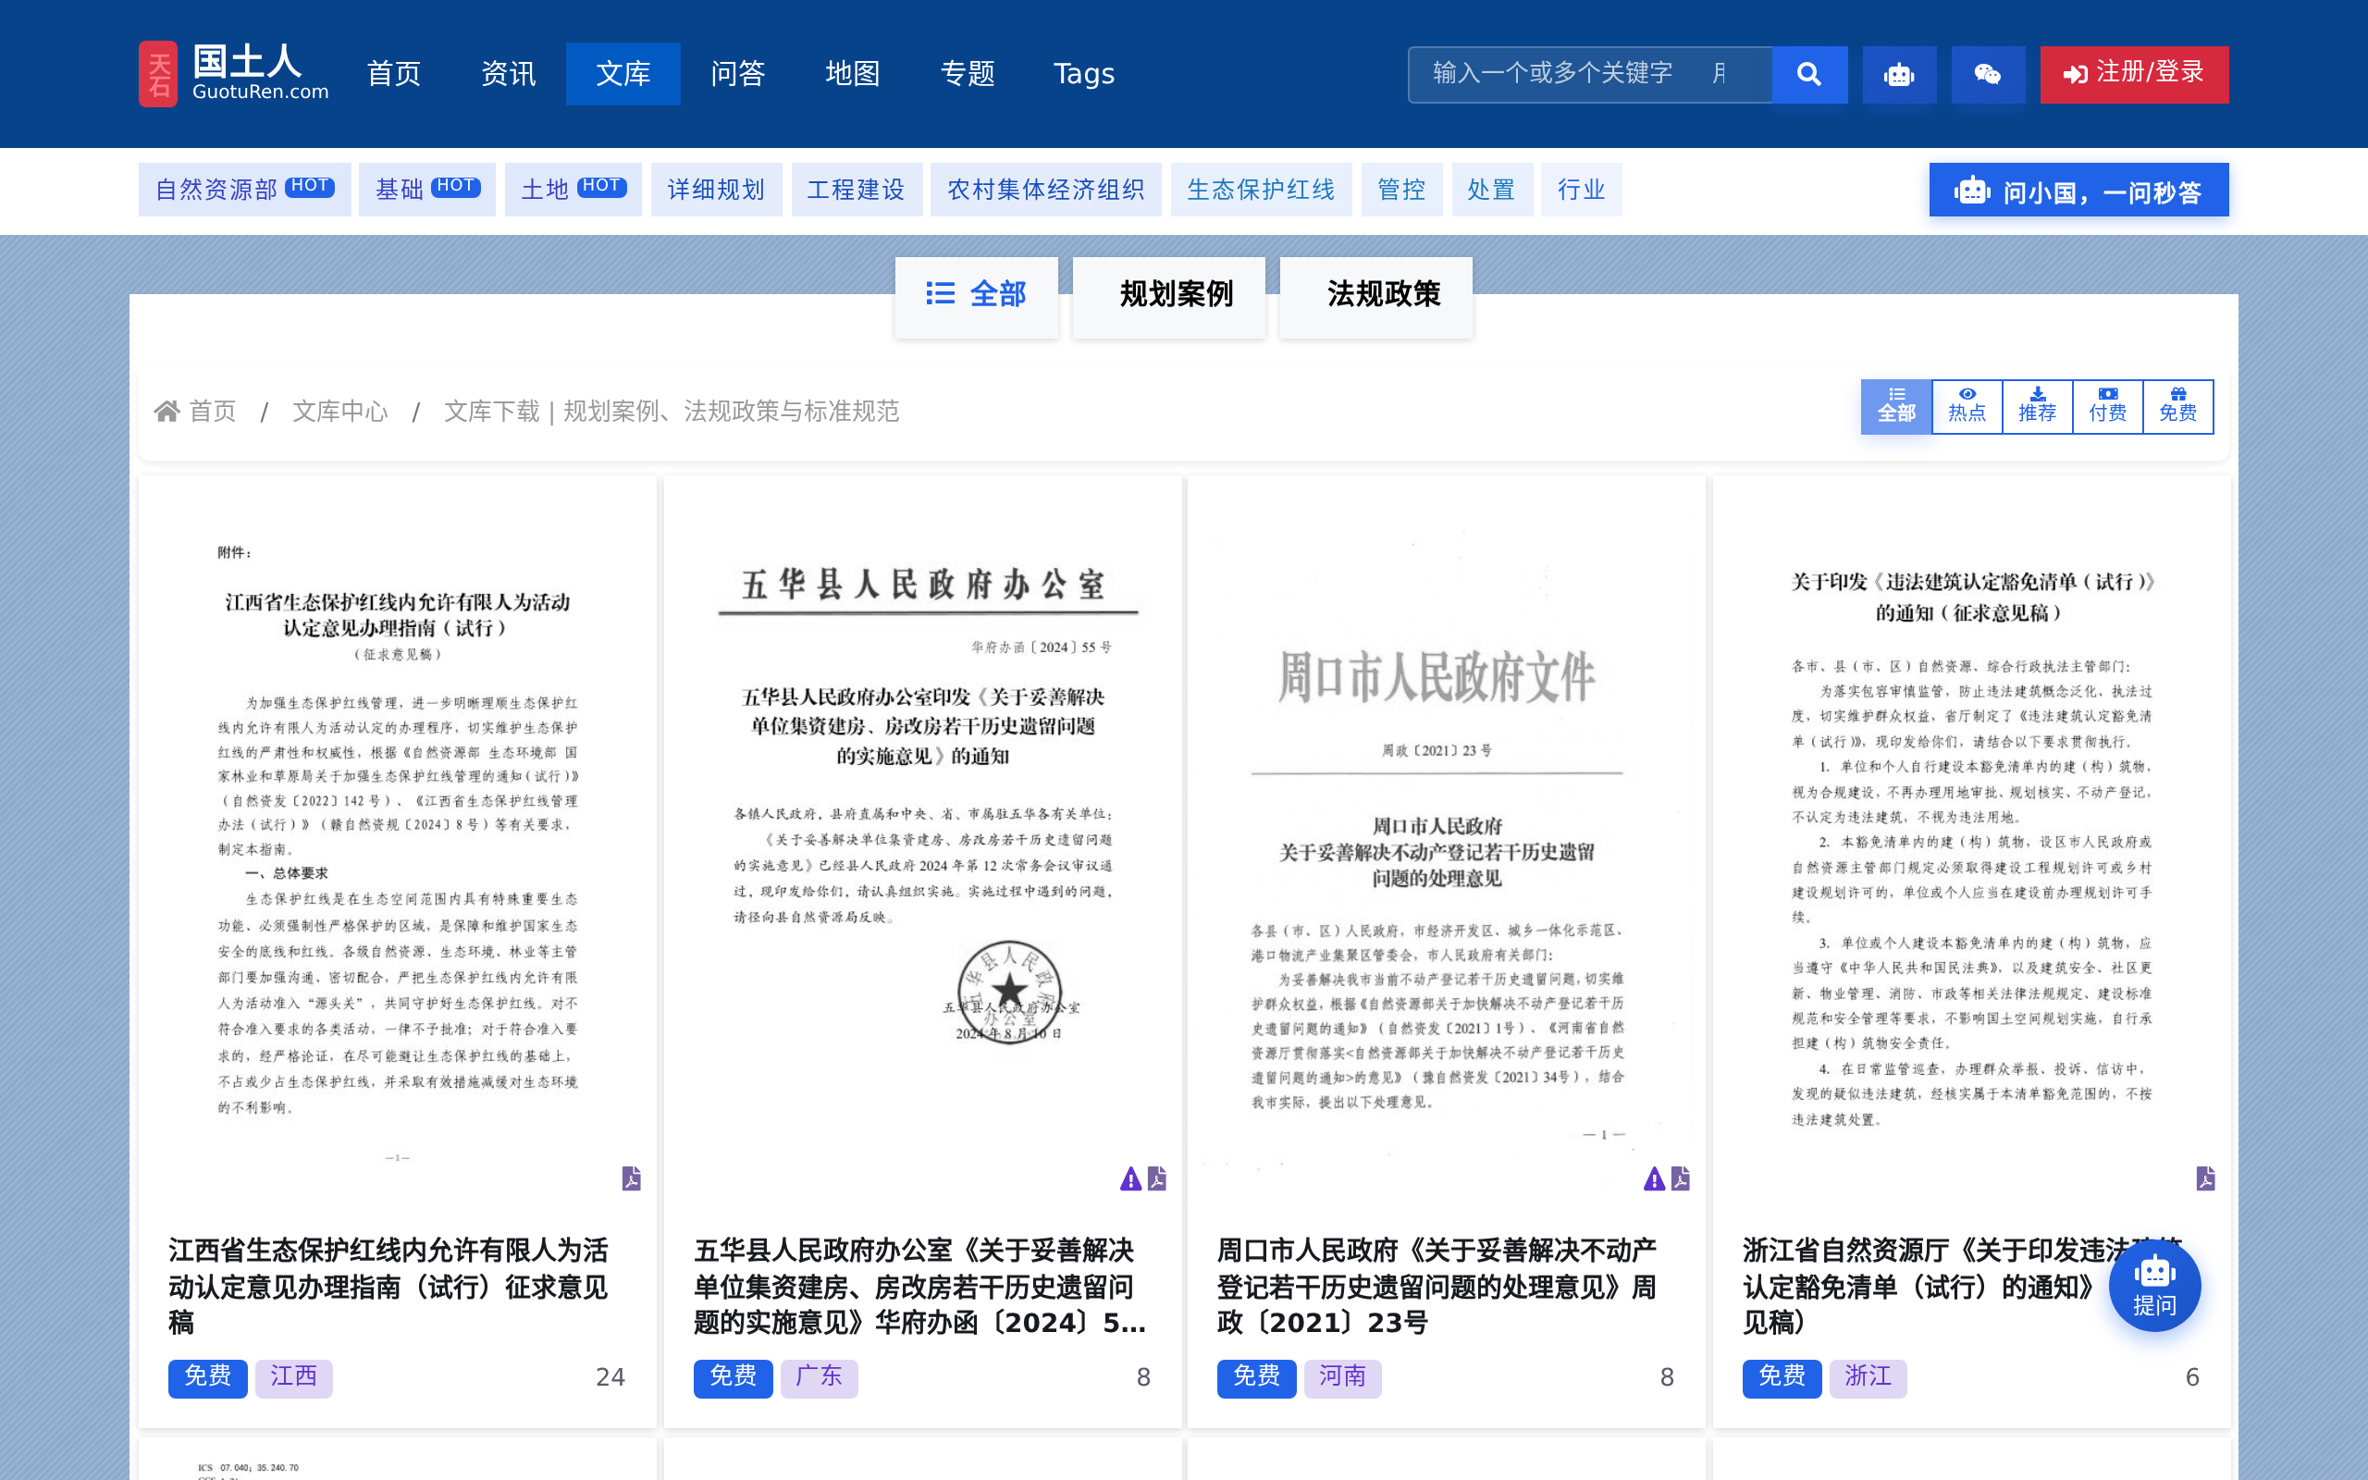Image resolution: width=2368 pixels, height=1480 pixels.
Task: Select the 热点 filter with eye icon
Action: [1967, 406]
